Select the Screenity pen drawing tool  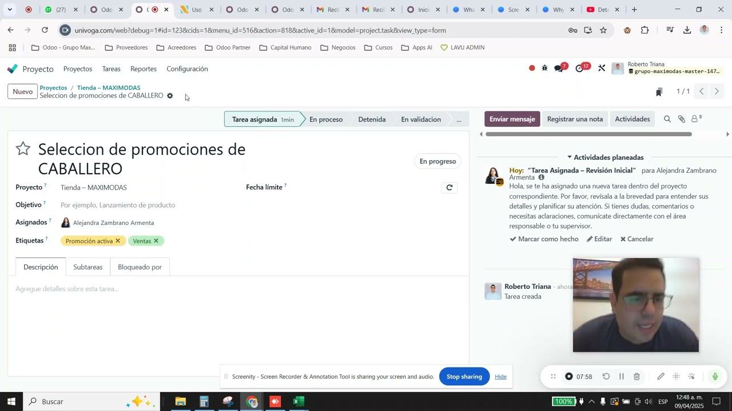tap(661, 377)
